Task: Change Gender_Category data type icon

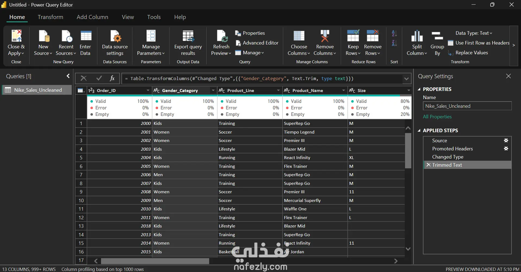Action: tap(157, 90)
